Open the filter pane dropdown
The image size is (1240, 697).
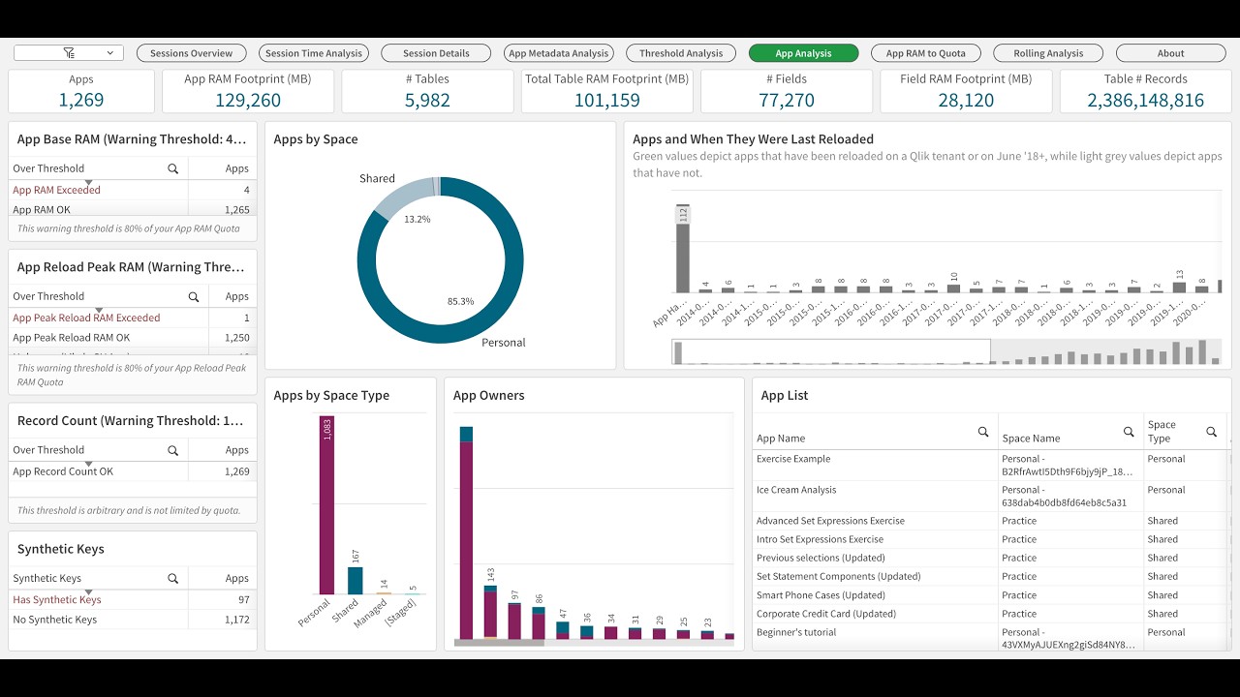68,53
